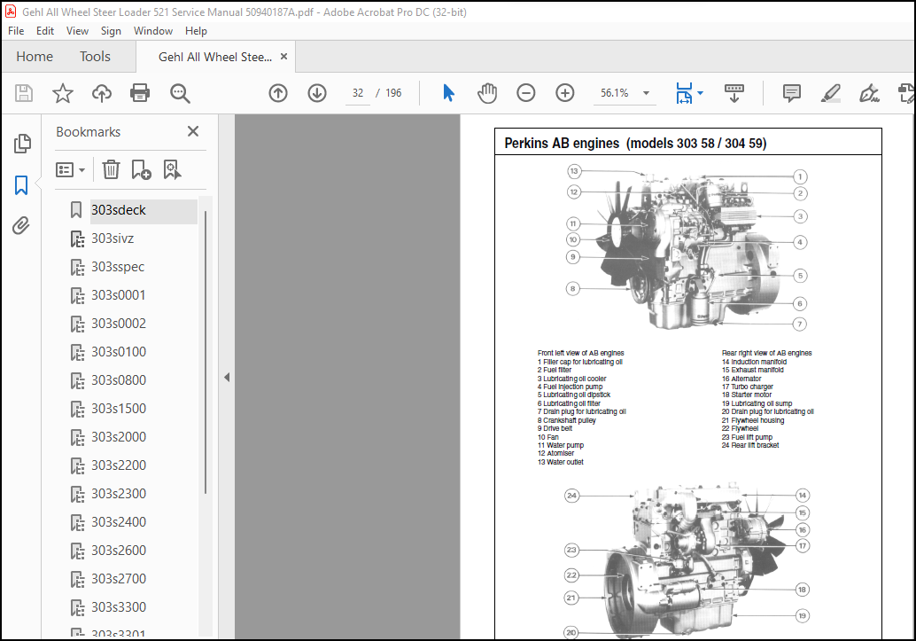916x641 pixels.
Task: Select the 303sivz bookmark
Action: click(x=113, y=238)
